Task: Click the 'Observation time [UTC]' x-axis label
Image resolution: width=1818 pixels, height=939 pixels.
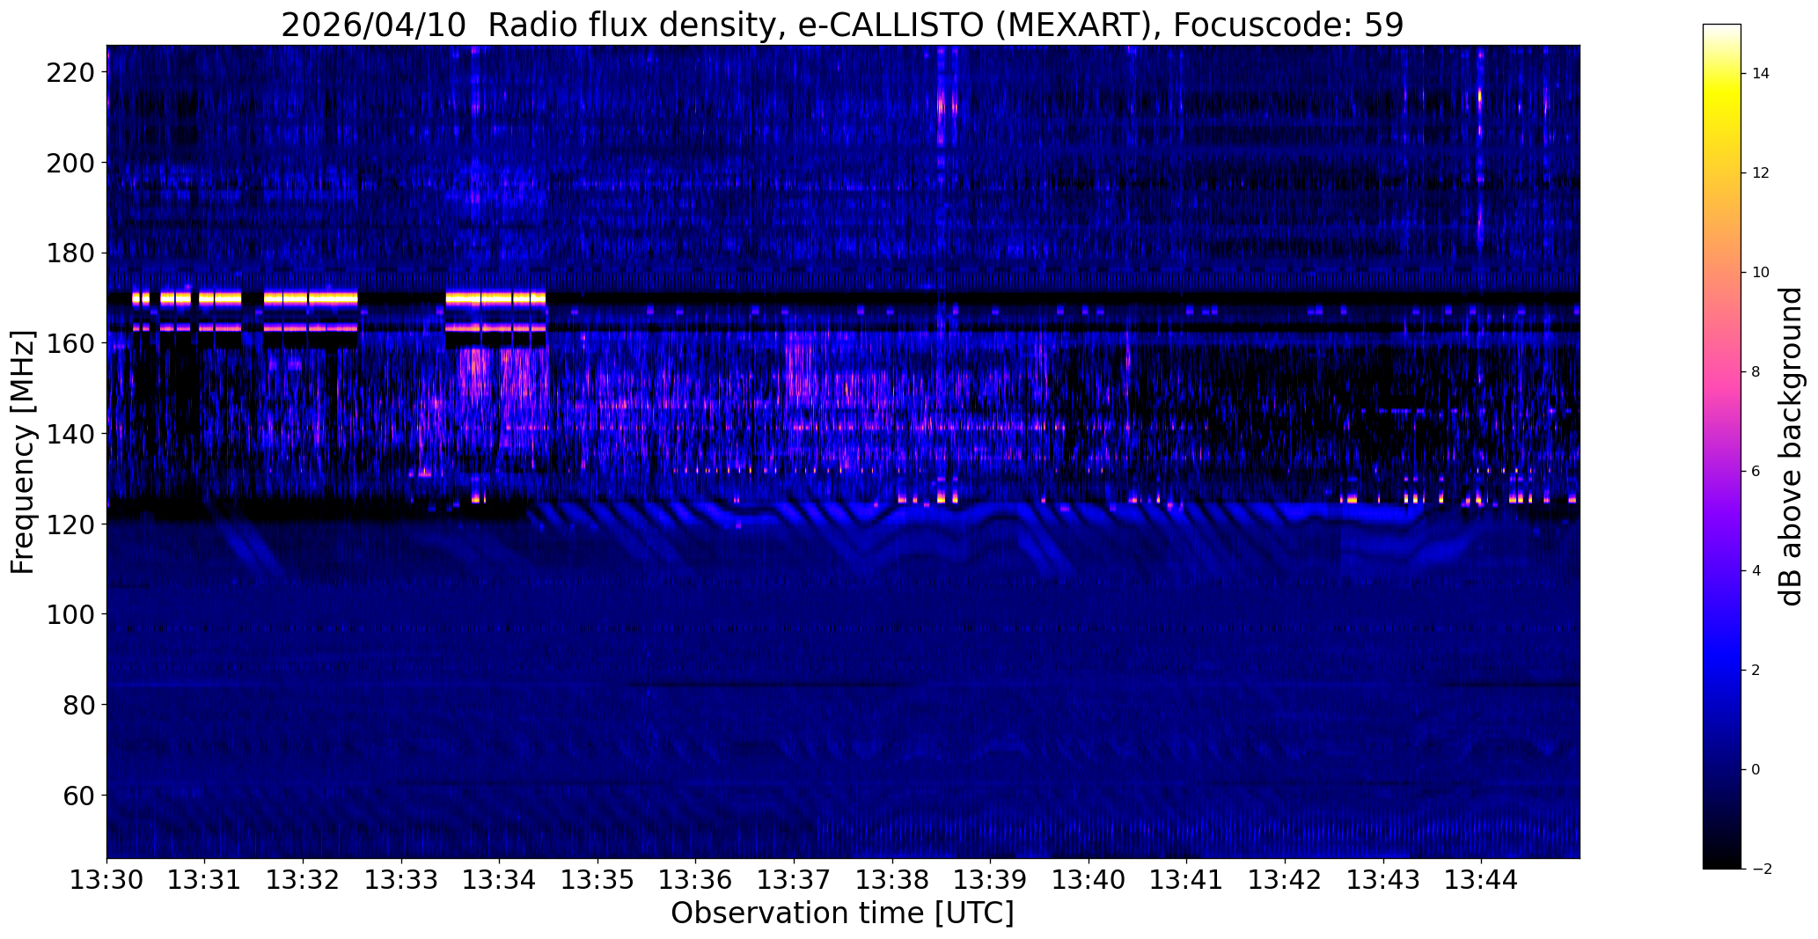Action: 842,913
